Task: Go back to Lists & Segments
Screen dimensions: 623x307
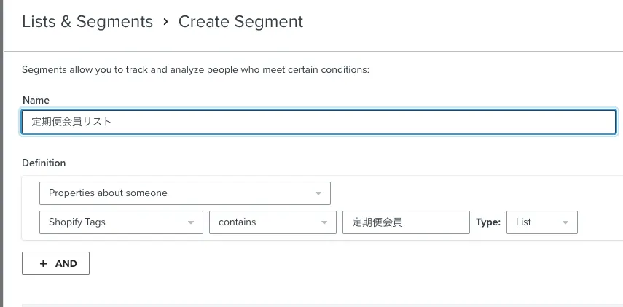Action: click(x=87, y=21)
